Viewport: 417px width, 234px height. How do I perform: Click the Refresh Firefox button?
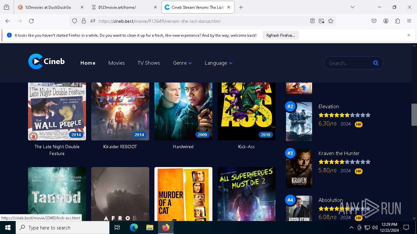click(280, 35)
